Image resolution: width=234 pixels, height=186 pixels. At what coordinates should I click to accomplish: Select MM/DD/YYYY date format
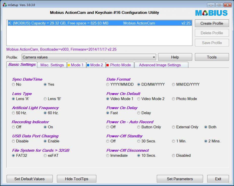(x=173, y=85)
